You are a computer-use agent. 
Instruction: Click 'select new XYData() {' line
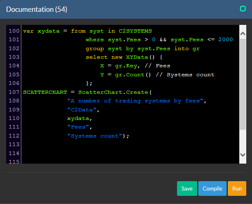coord(124,57)
